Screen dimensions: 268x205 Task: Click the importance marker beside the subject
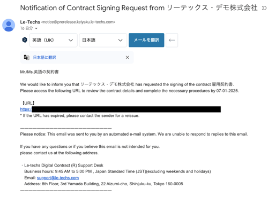pyautogui.click(x=264, y=8)
